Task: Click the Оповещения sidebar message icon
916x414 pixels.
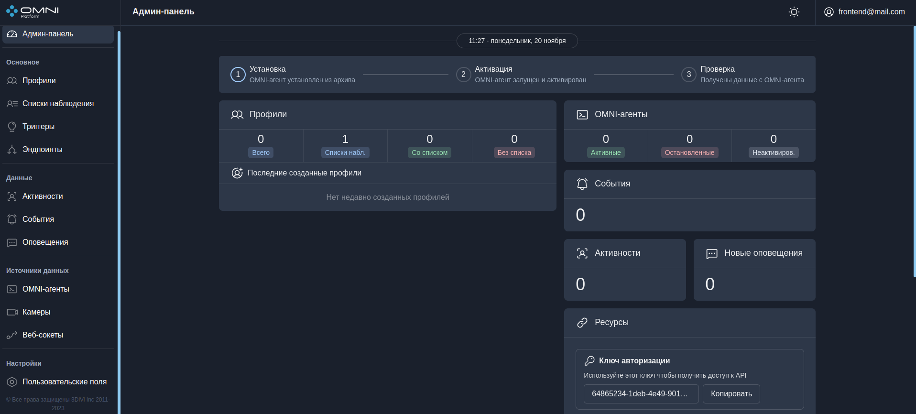Action: click(x=12, y=243)
